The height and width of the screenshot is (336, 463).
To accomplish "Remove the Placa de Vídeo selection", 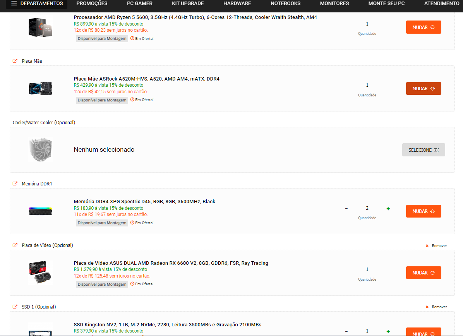I will pyautogui.click(x=436, y=246).
